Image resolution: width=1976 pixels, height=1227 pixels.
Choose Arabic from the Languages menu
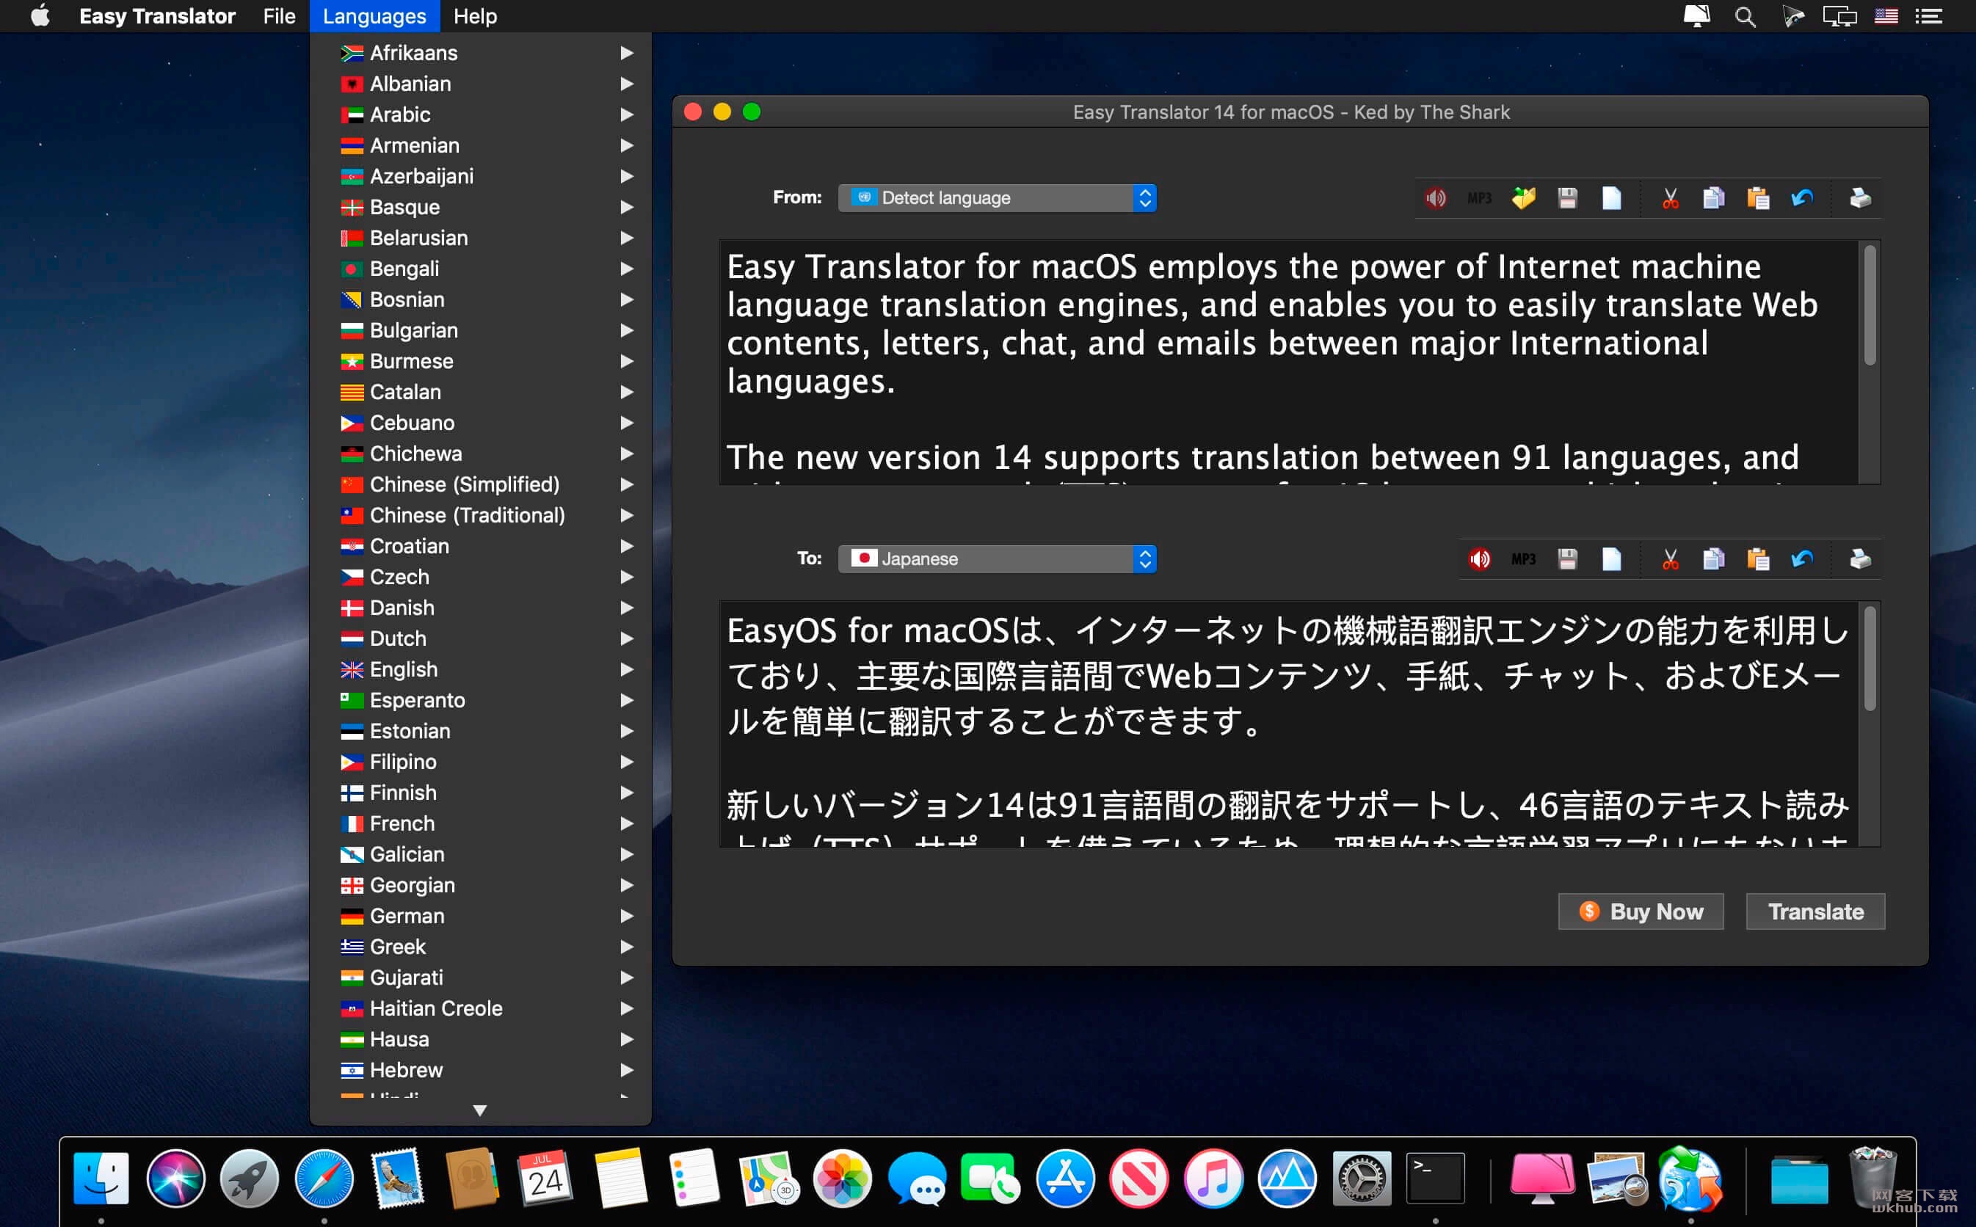[480, 114]
